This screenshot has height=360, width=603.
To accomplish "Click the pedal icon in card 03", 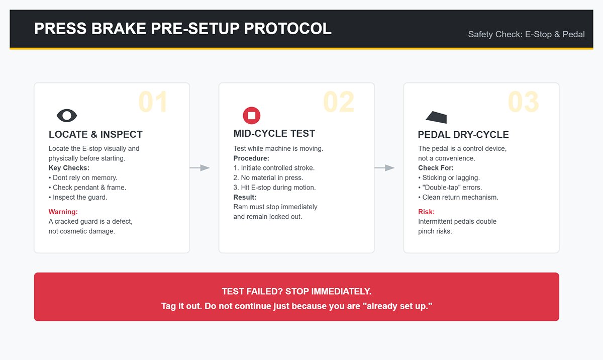I will tap(436, 117).
